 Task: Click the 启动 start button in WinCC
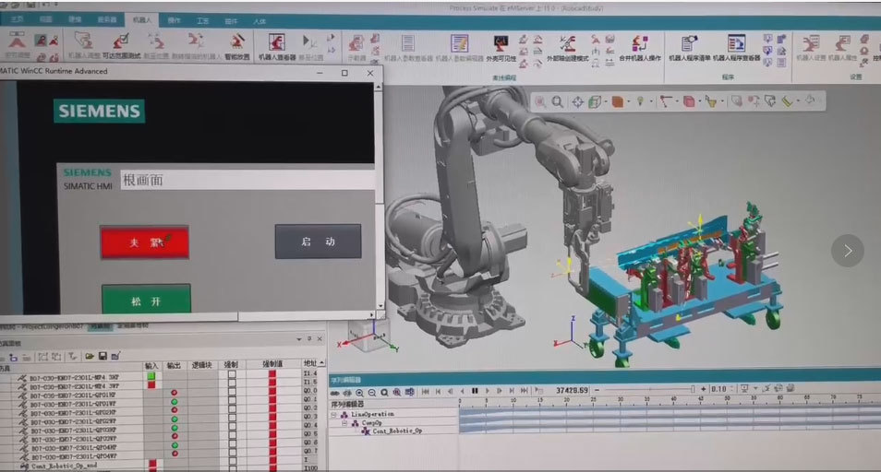(x=318, y=242)
